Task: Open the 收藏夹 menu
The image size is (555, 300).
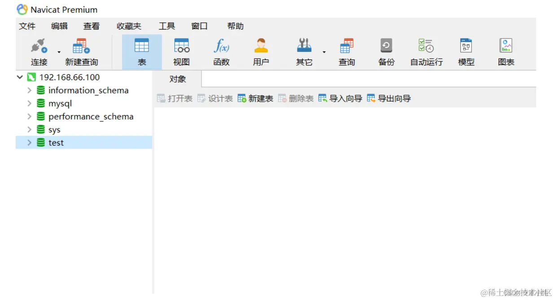Action: pyautogui.click(x=129, y=26)
